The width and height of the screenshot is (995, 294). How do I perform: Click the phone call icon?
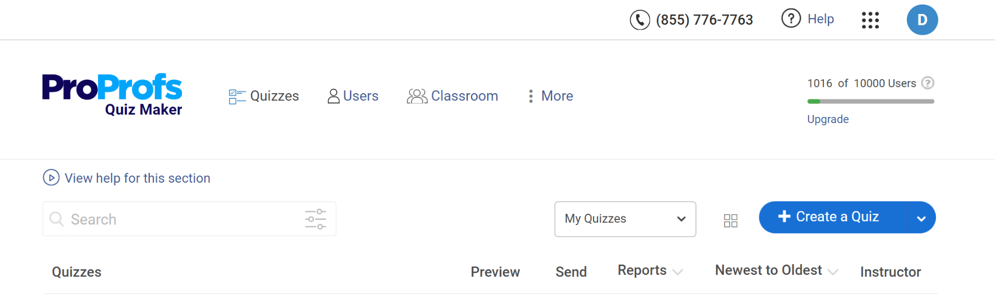point(639,20)
